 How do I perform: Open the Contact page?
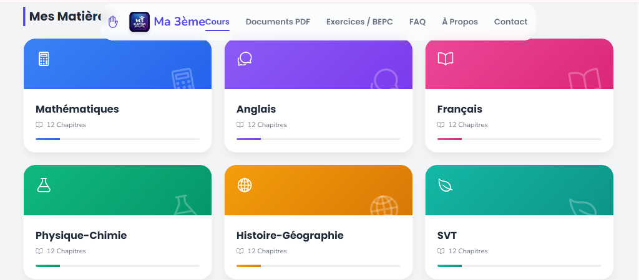pos(510,22)
